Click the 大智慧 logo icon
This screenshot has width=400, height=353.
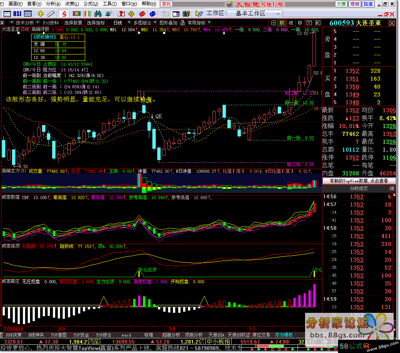click(229, 4)
